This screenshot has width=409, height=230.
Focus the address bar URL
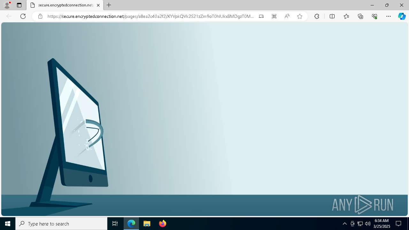click(x=150, y=16)
